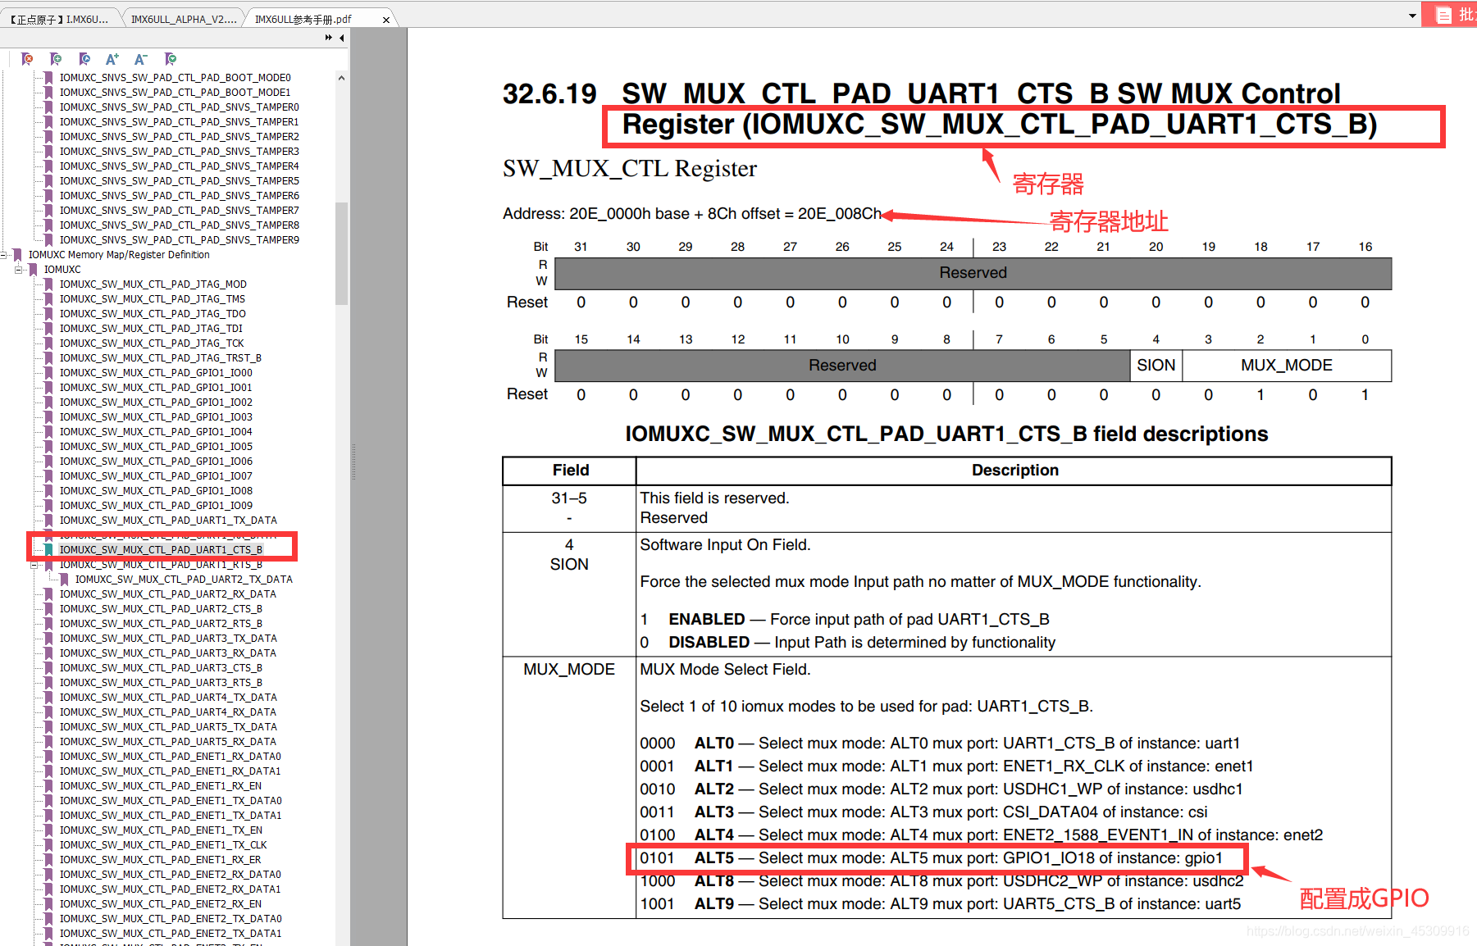Open bookmark IOMUXC_SW_MUX_CTL_PAD_GPIO1_IO03
The height and width of the screenshot is (946, 1477).
click(x=156, y=417)
